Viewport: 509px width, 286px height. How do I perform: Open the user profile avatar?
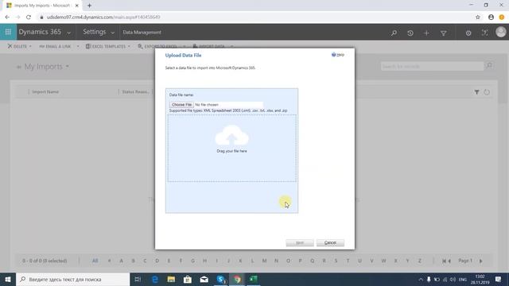tap(501, 32)
